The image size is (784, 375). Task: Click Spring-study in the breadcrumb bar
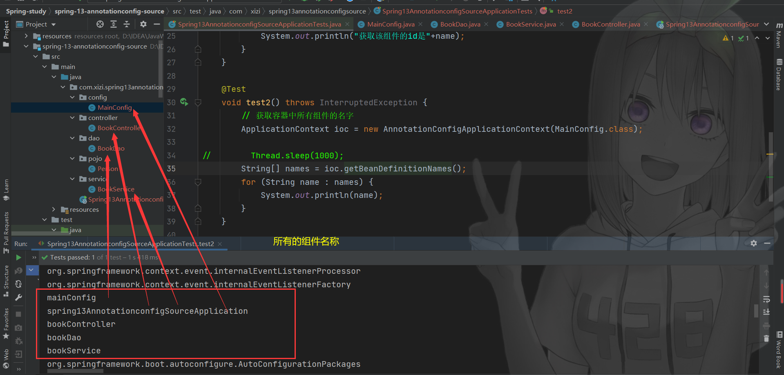point(26,11)
